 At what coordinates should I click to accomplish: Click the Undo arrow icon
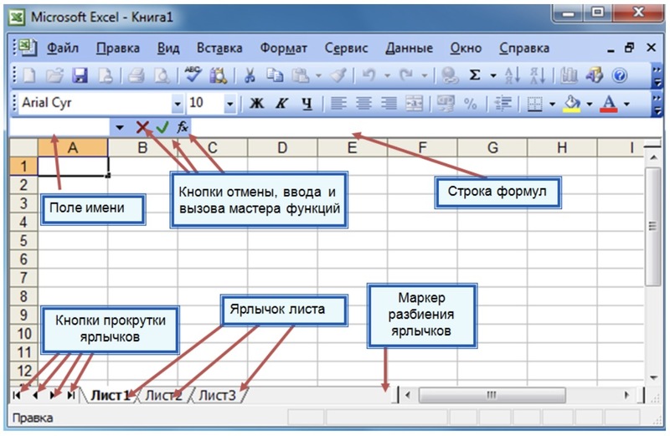tap(368, 75)
